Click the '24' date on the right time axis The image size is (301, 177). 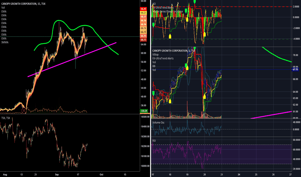[239, 174]
